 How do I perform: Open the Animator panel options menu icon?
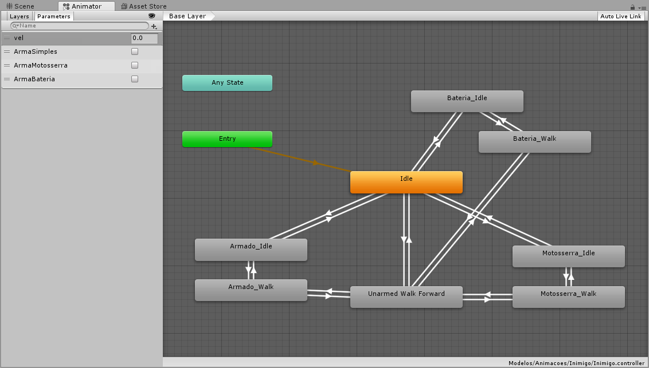pos(642,7)
